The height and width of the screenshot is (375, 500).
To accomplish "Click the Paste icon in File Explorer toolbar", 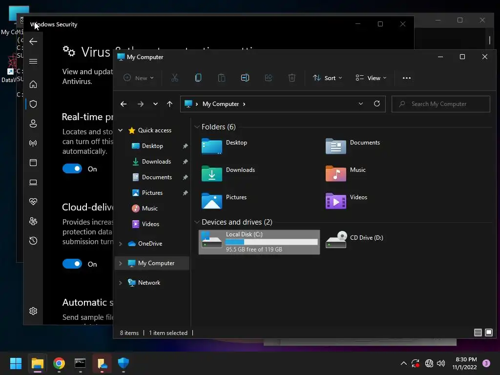I will click(x=221, y=78).
